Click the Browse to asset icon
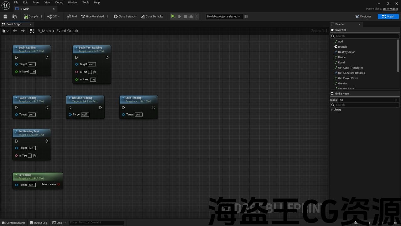401x226 pixels. coord(14,16)
